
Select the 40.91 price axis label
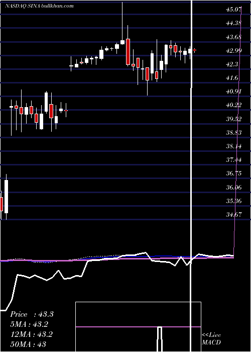pos(234,92)
